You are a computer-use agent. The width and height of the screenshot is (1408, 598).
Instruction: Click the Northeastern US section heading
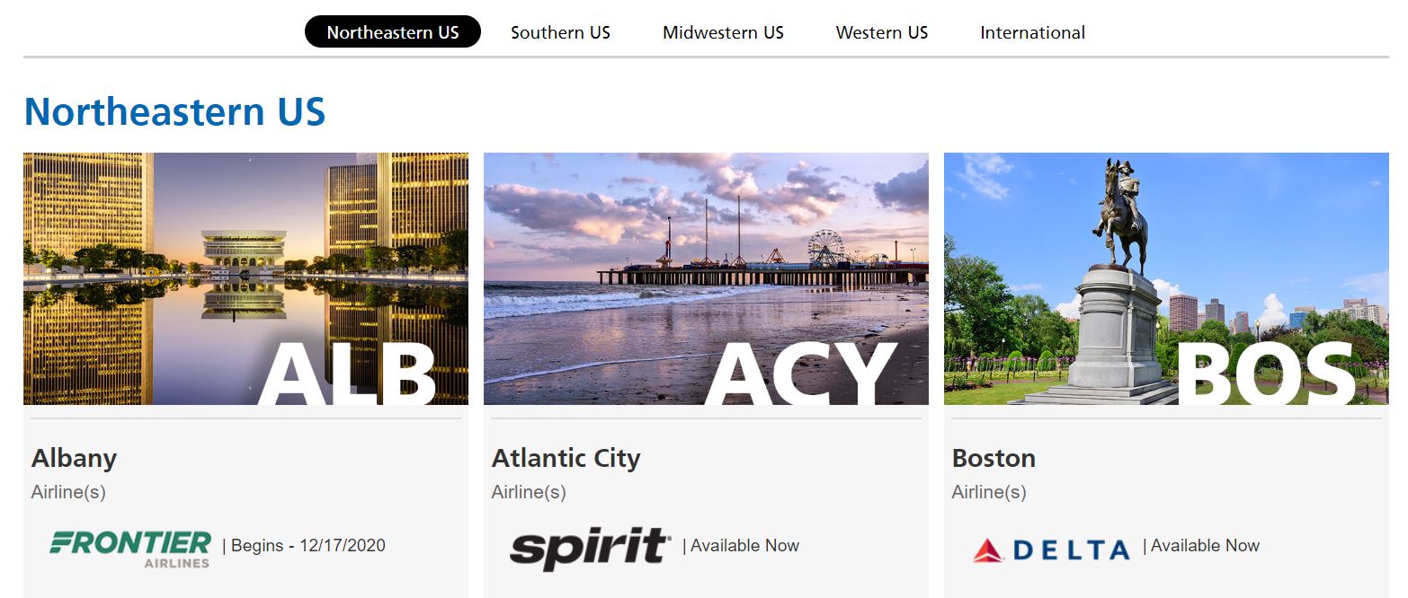174,111
